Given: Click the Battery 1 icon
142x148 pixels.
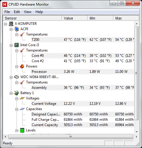Looking at the screenshot, I should (17, 93).
